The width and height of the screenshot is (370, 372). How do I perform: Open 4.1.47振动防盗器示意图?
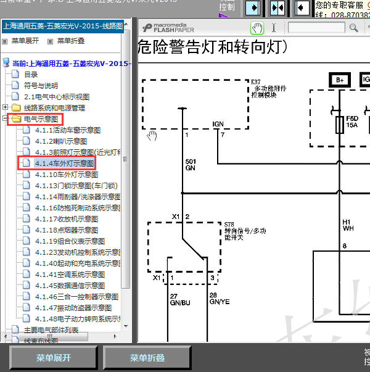click(x=73, y=308)
